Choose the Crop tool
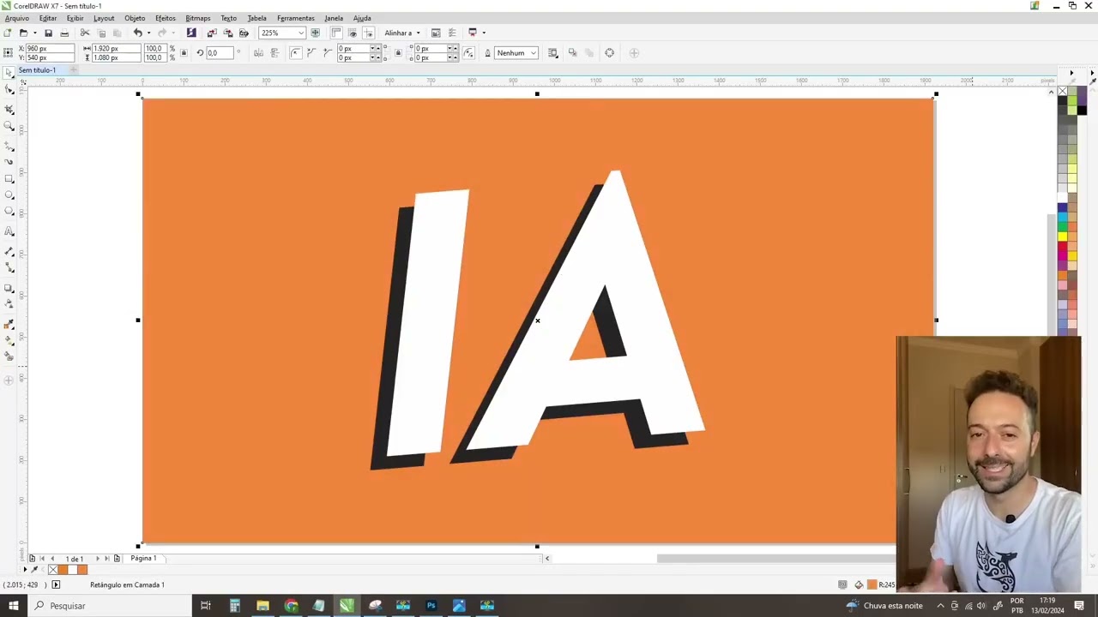Viewport: 1098px width, 617px height. click(9, 109)
